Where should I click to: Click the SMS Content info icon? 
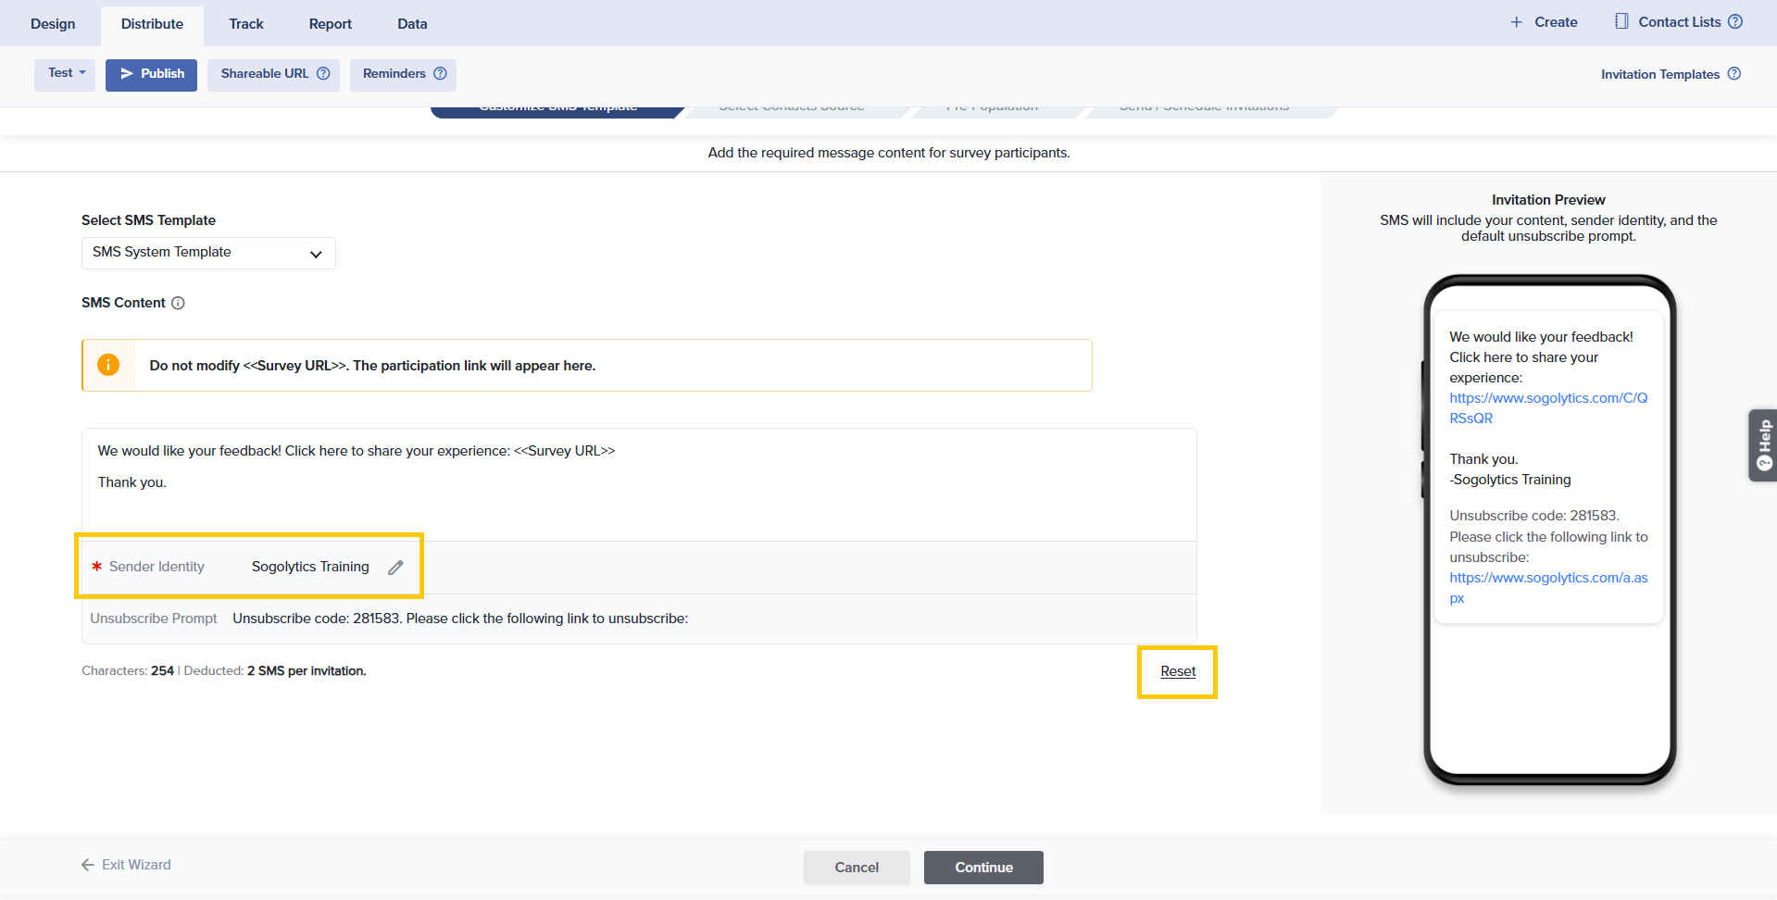(179, 303)
